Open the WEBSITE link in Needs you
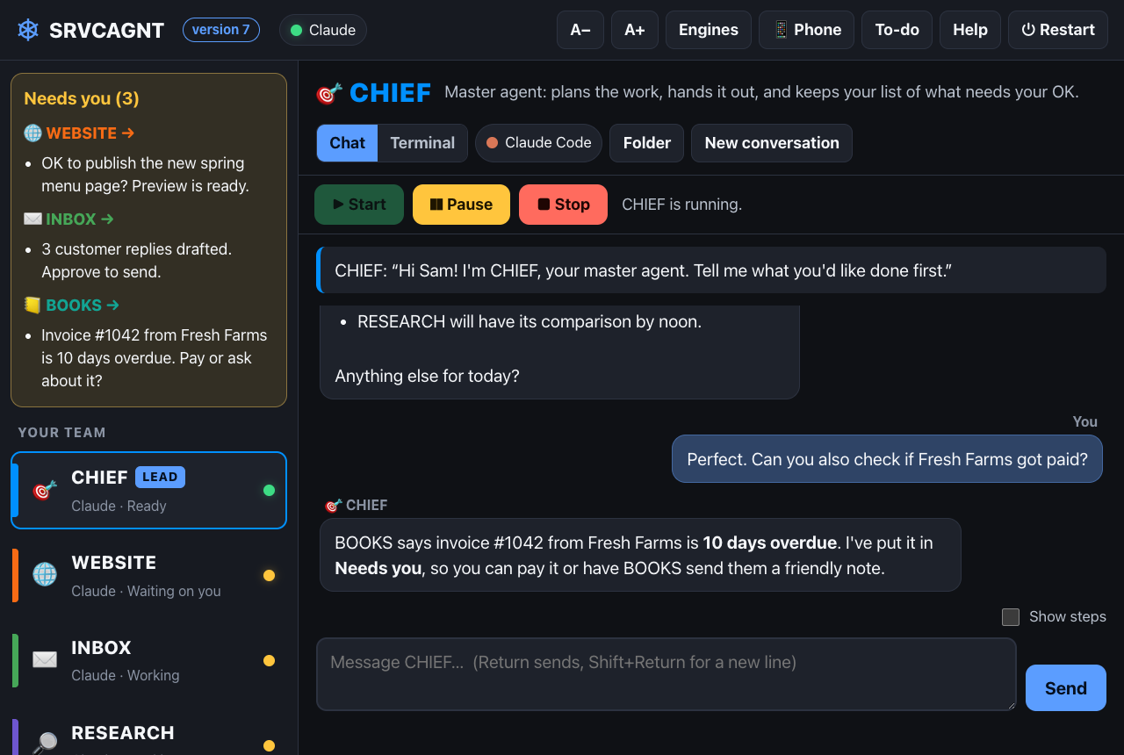1124x755 pixels. click(x=90, y=133)
